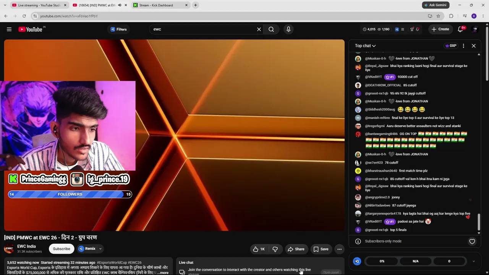Mute the PMWC tab audio
The image size is (489, 275).
[120, 5]
